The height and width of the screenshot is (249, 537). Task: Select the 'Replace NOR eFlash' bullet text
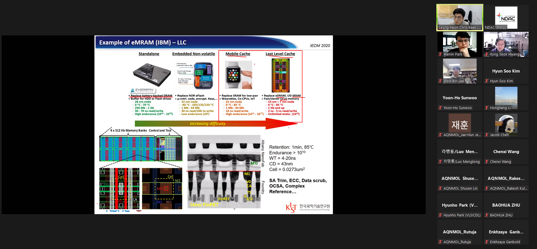[x=191, y=96]
